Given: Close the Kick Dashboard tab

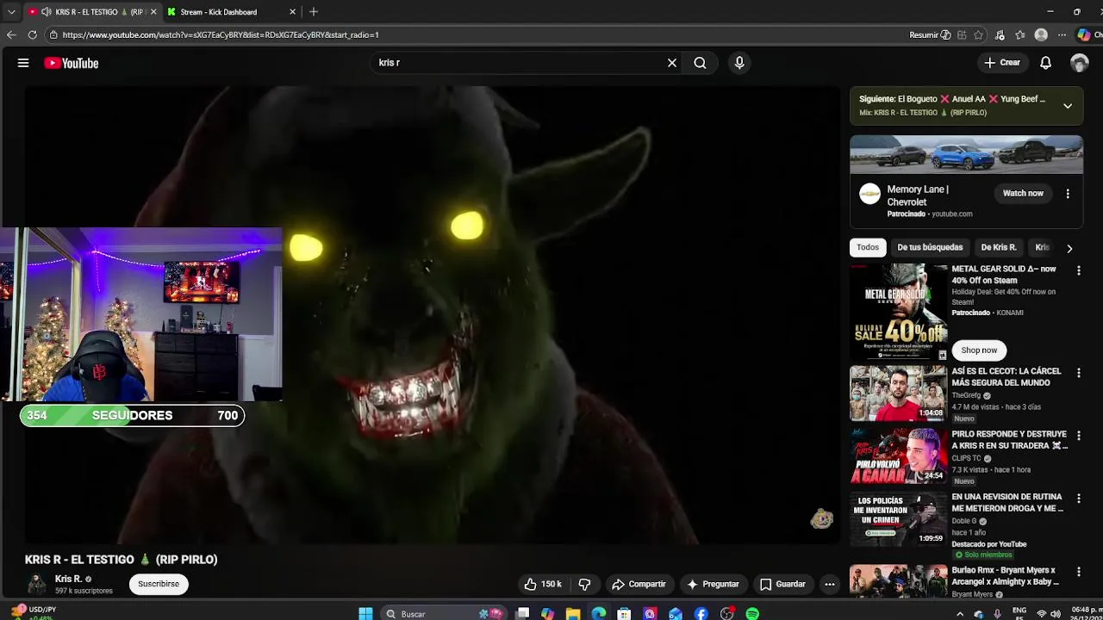Looking at the screenshot, I should (292, 12).
